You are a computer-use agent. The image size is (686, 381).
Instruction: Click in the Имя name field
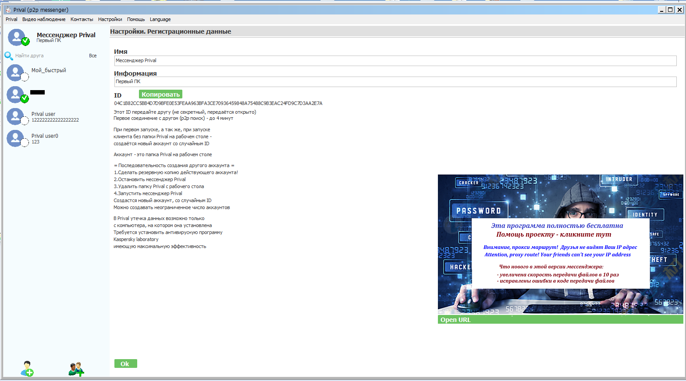point(395,61)
